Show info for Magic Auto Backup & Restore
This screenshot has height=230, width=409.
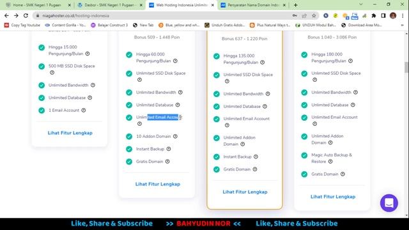pyautogui.click(x=330, y=162)
